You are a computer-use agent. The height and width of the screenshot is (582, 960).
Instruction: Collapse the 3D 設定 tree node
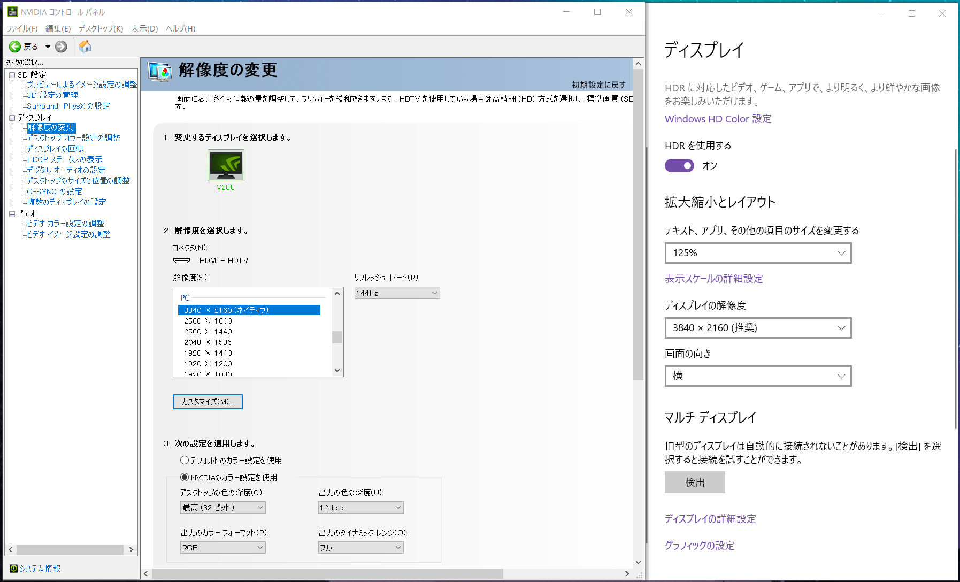point(12,75)
